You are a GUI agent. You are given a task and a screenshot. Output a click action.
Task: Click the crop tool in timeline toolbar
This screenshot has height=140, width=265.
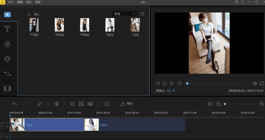72,104
